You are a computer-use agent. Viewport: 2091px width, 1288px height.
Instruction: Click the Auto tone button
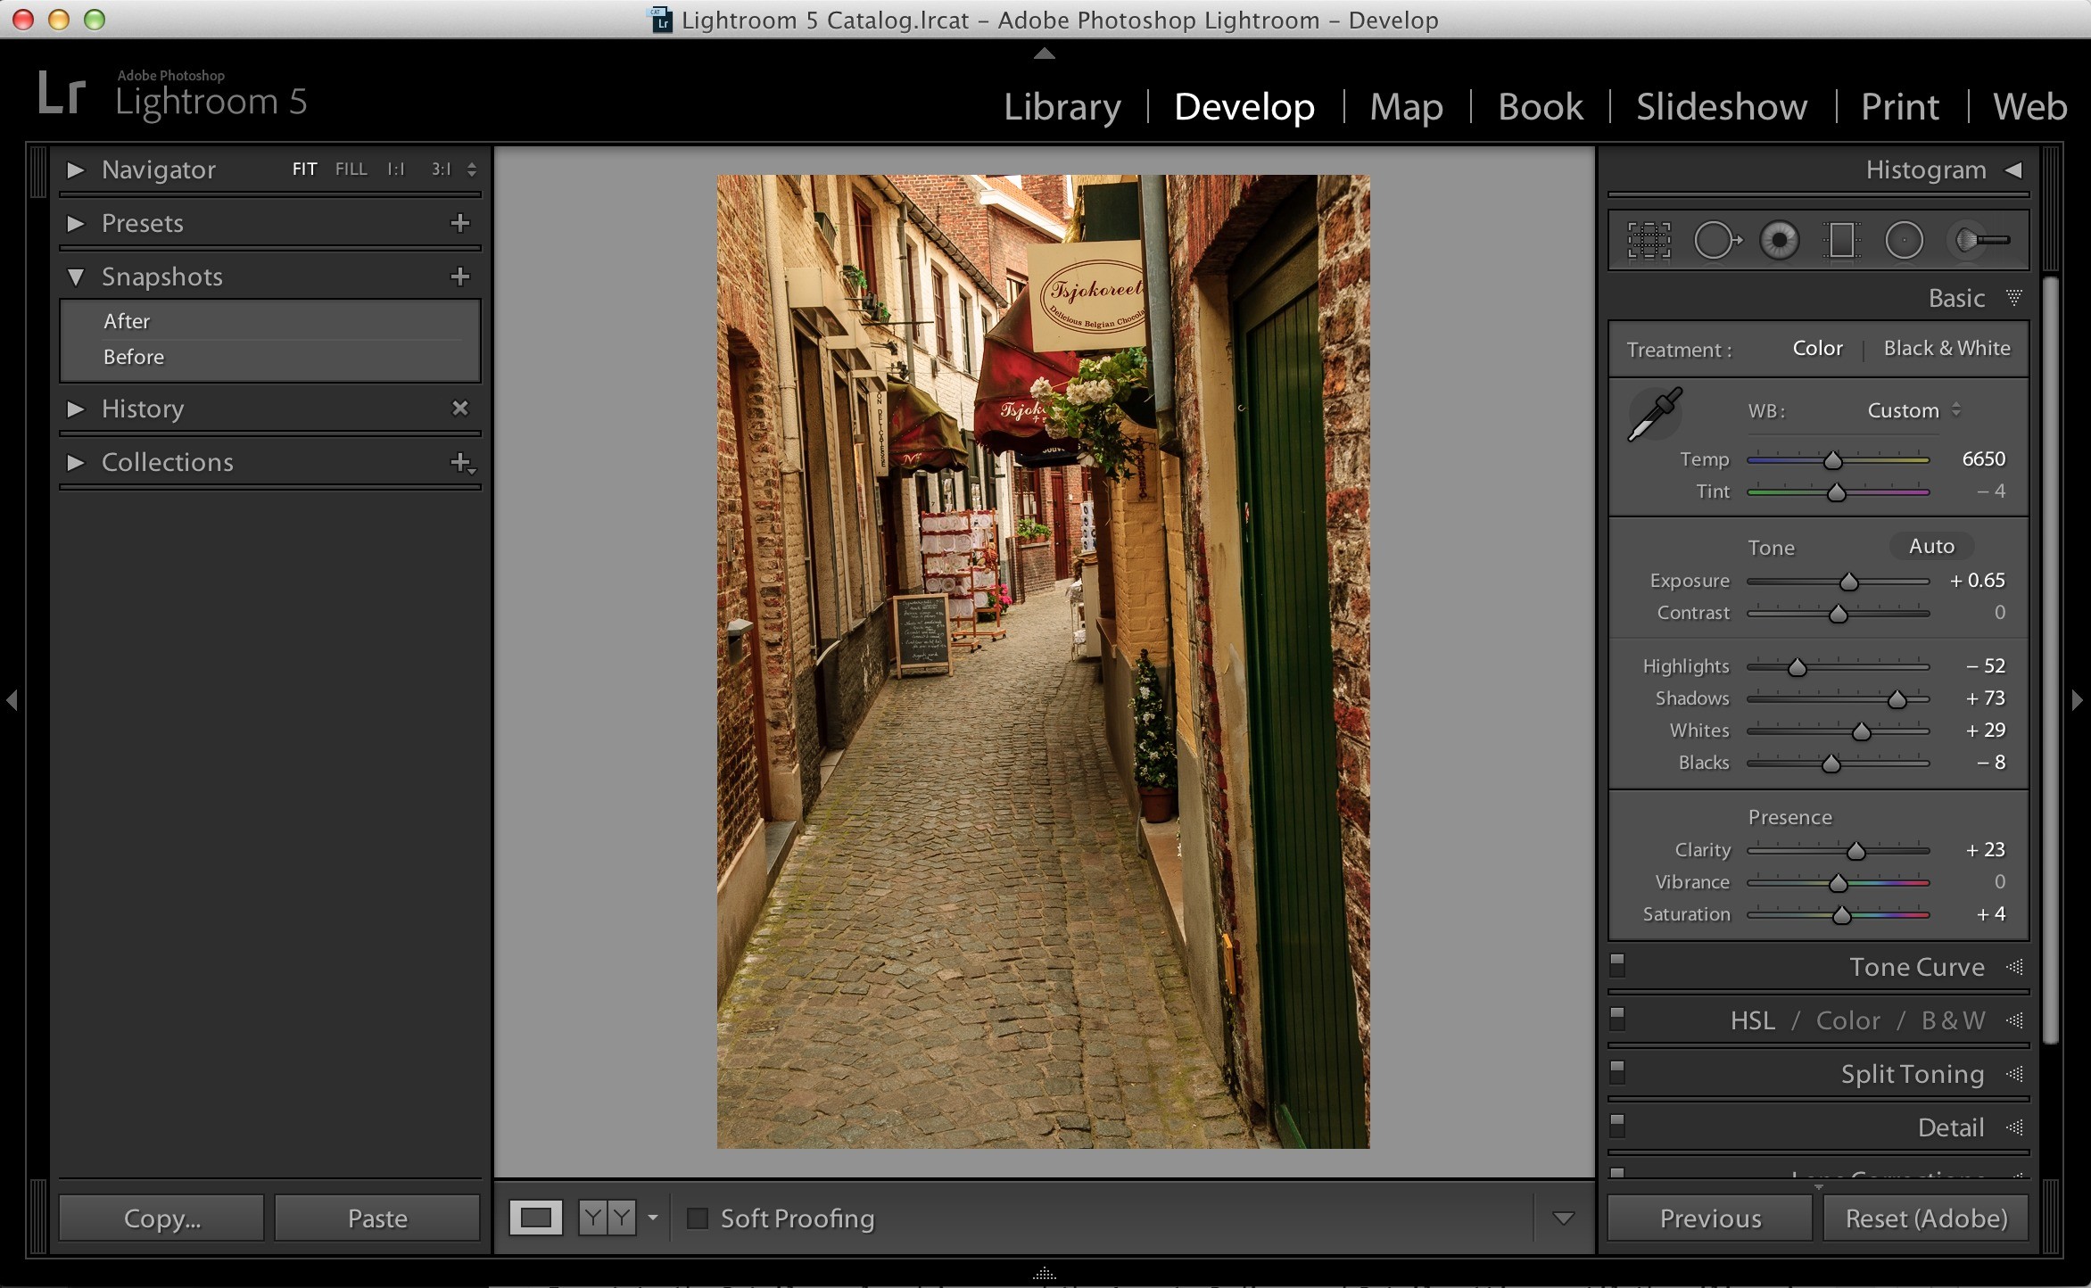[1931, 546]
